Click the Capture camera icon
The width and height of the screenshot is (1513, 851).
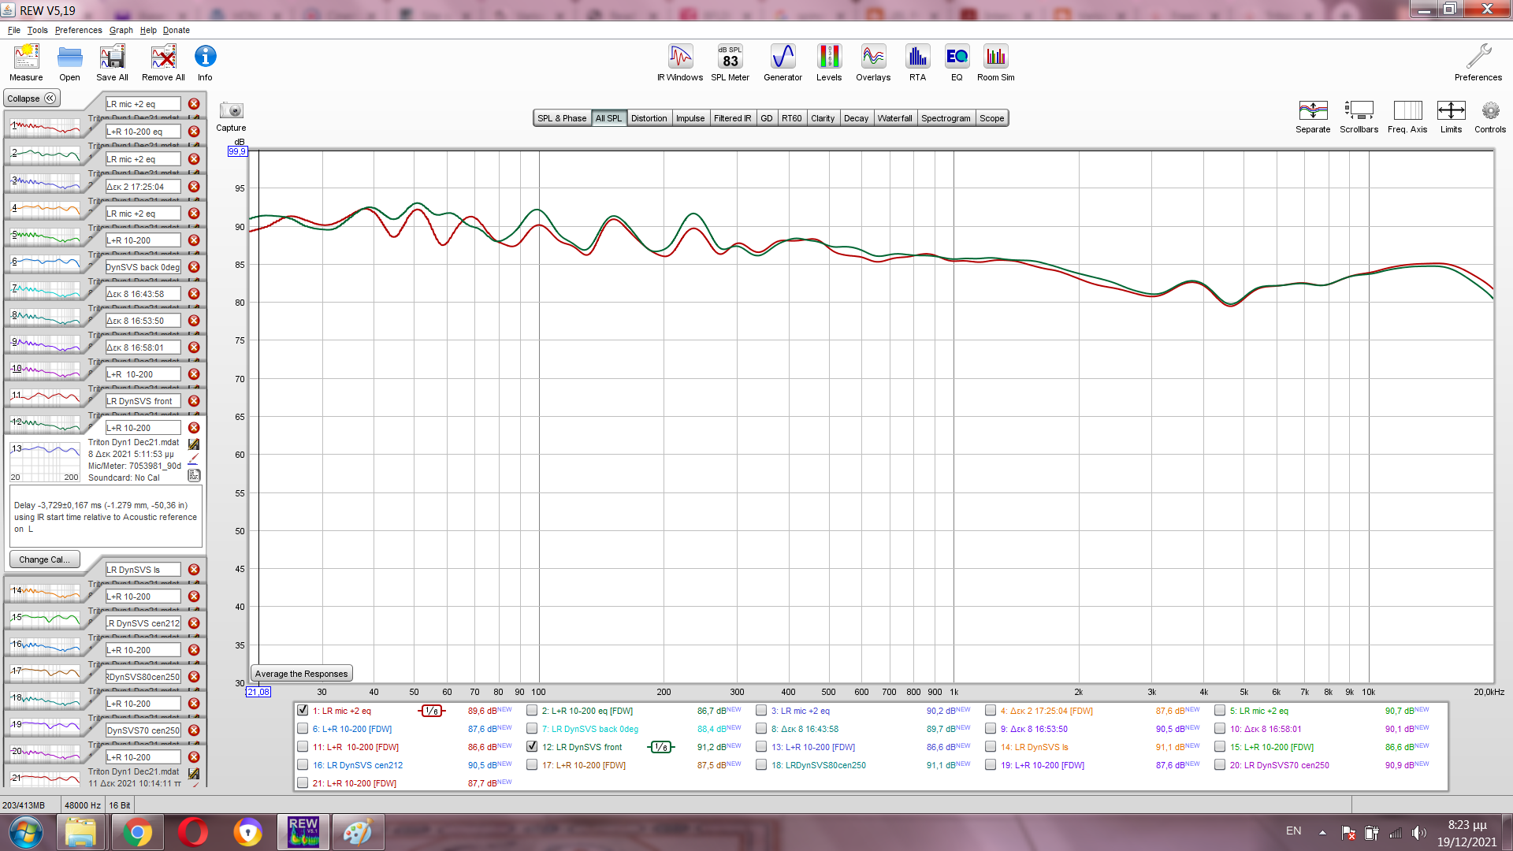[231, 111]
